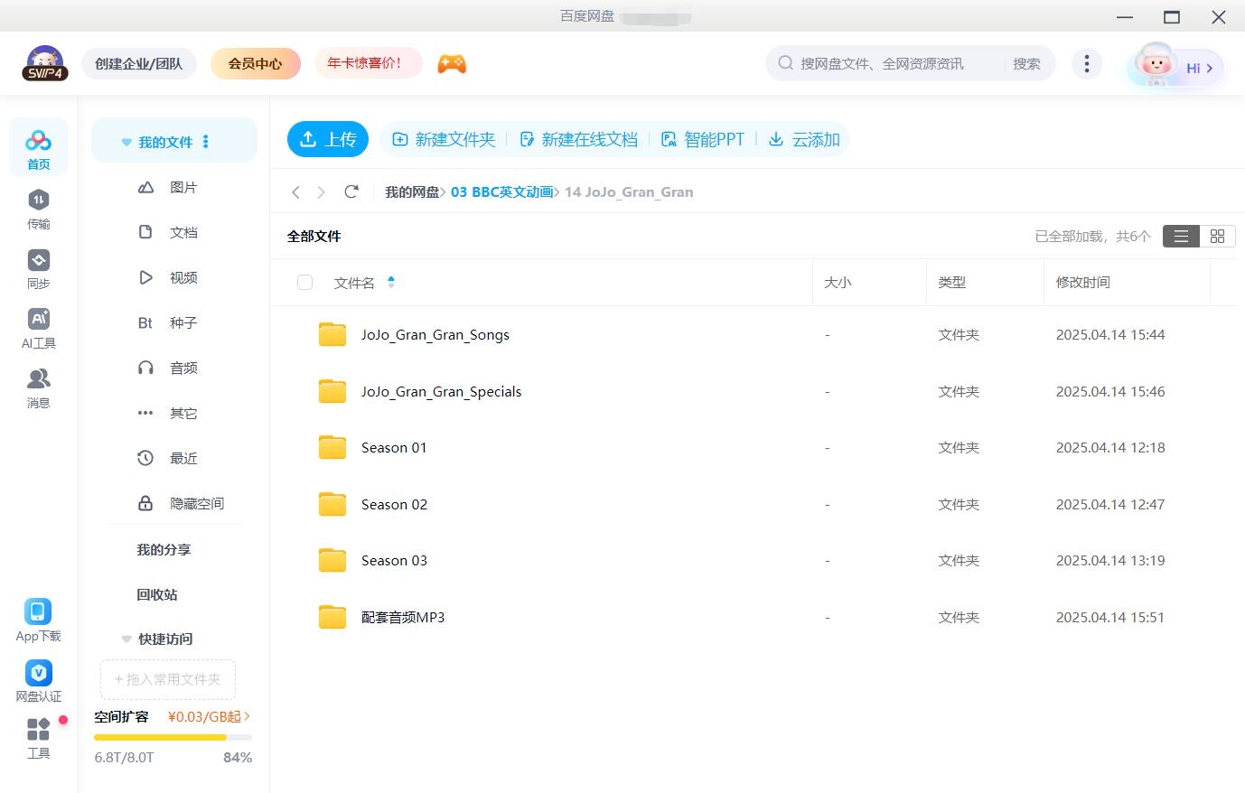This screenshot has height=793, width=1245.
Task: Click the 上传 upload button
Action: [328, 139]
